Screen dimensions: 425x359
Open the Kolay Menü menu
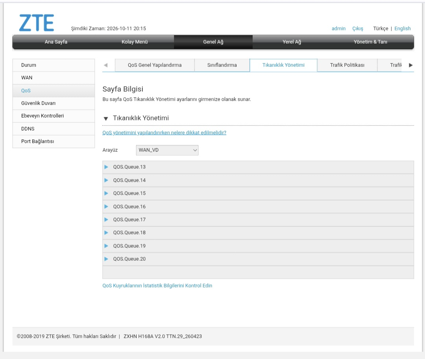(x=135, y=42)
